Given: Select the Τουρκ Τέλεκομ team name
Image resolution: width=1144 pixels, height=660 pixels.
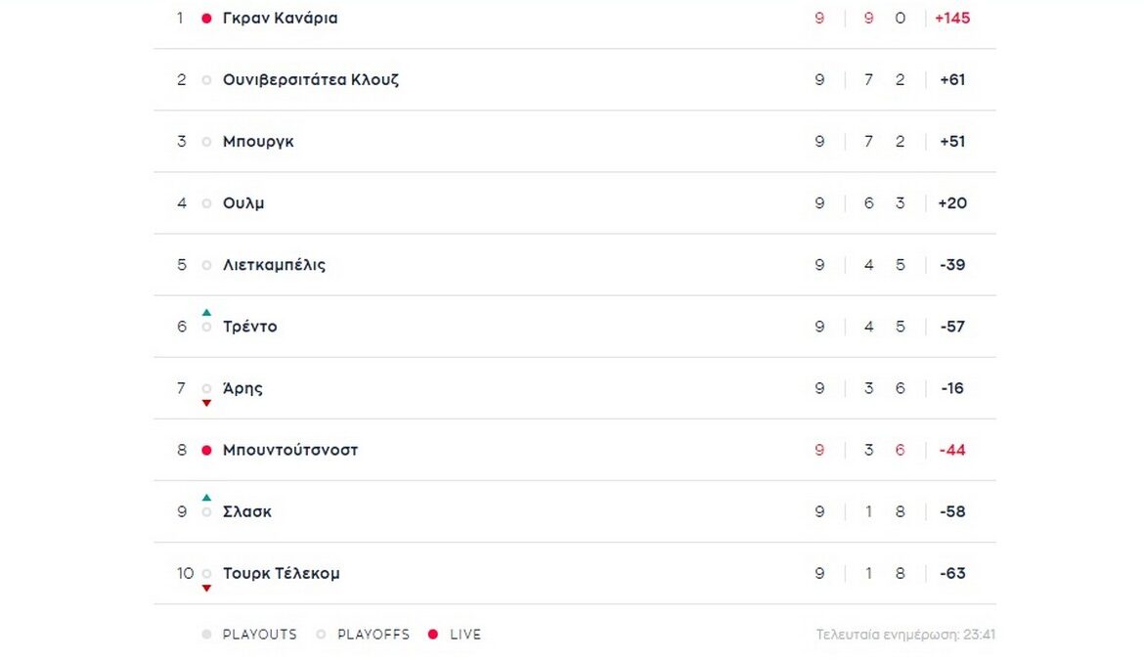Looking at the screenshot, I should (281, 574).
